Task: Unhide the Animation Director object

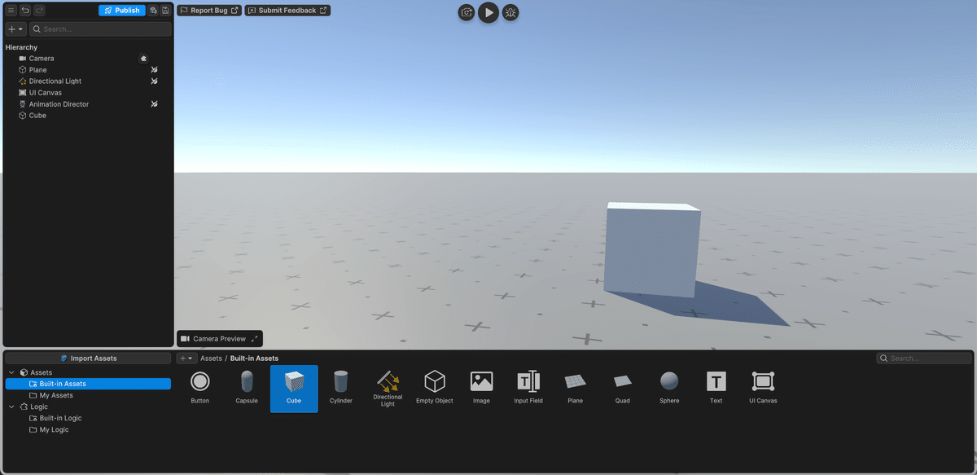Action: coord(154,103)
